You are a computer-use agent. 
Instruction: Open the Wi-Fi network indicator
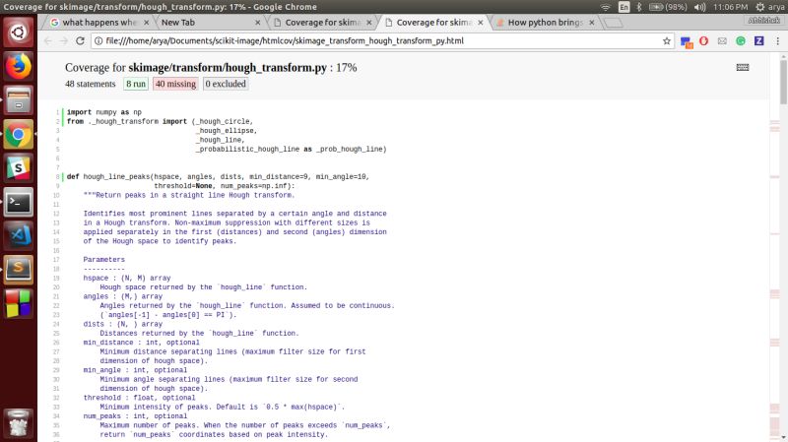click(606, 7)
